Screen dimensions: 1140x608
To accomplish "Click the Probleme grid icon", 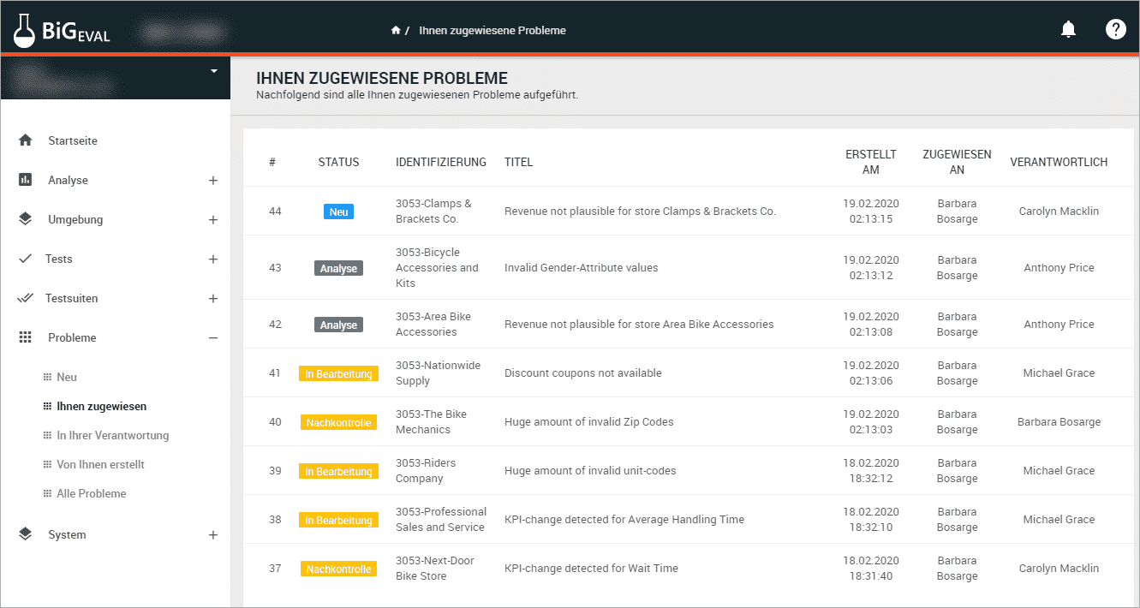I will 25,337.
